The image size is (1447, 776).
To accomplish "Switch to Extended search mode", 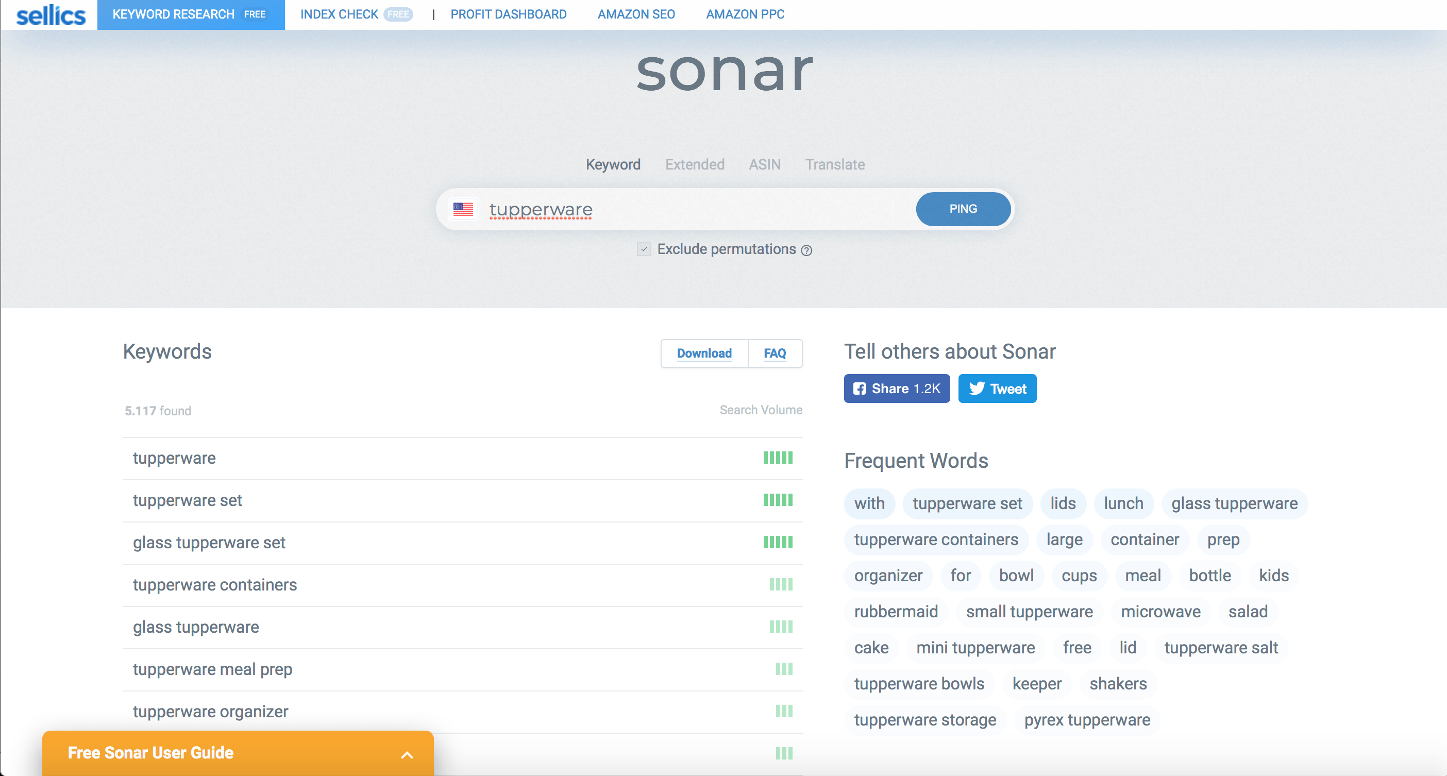I will [694, 164].
